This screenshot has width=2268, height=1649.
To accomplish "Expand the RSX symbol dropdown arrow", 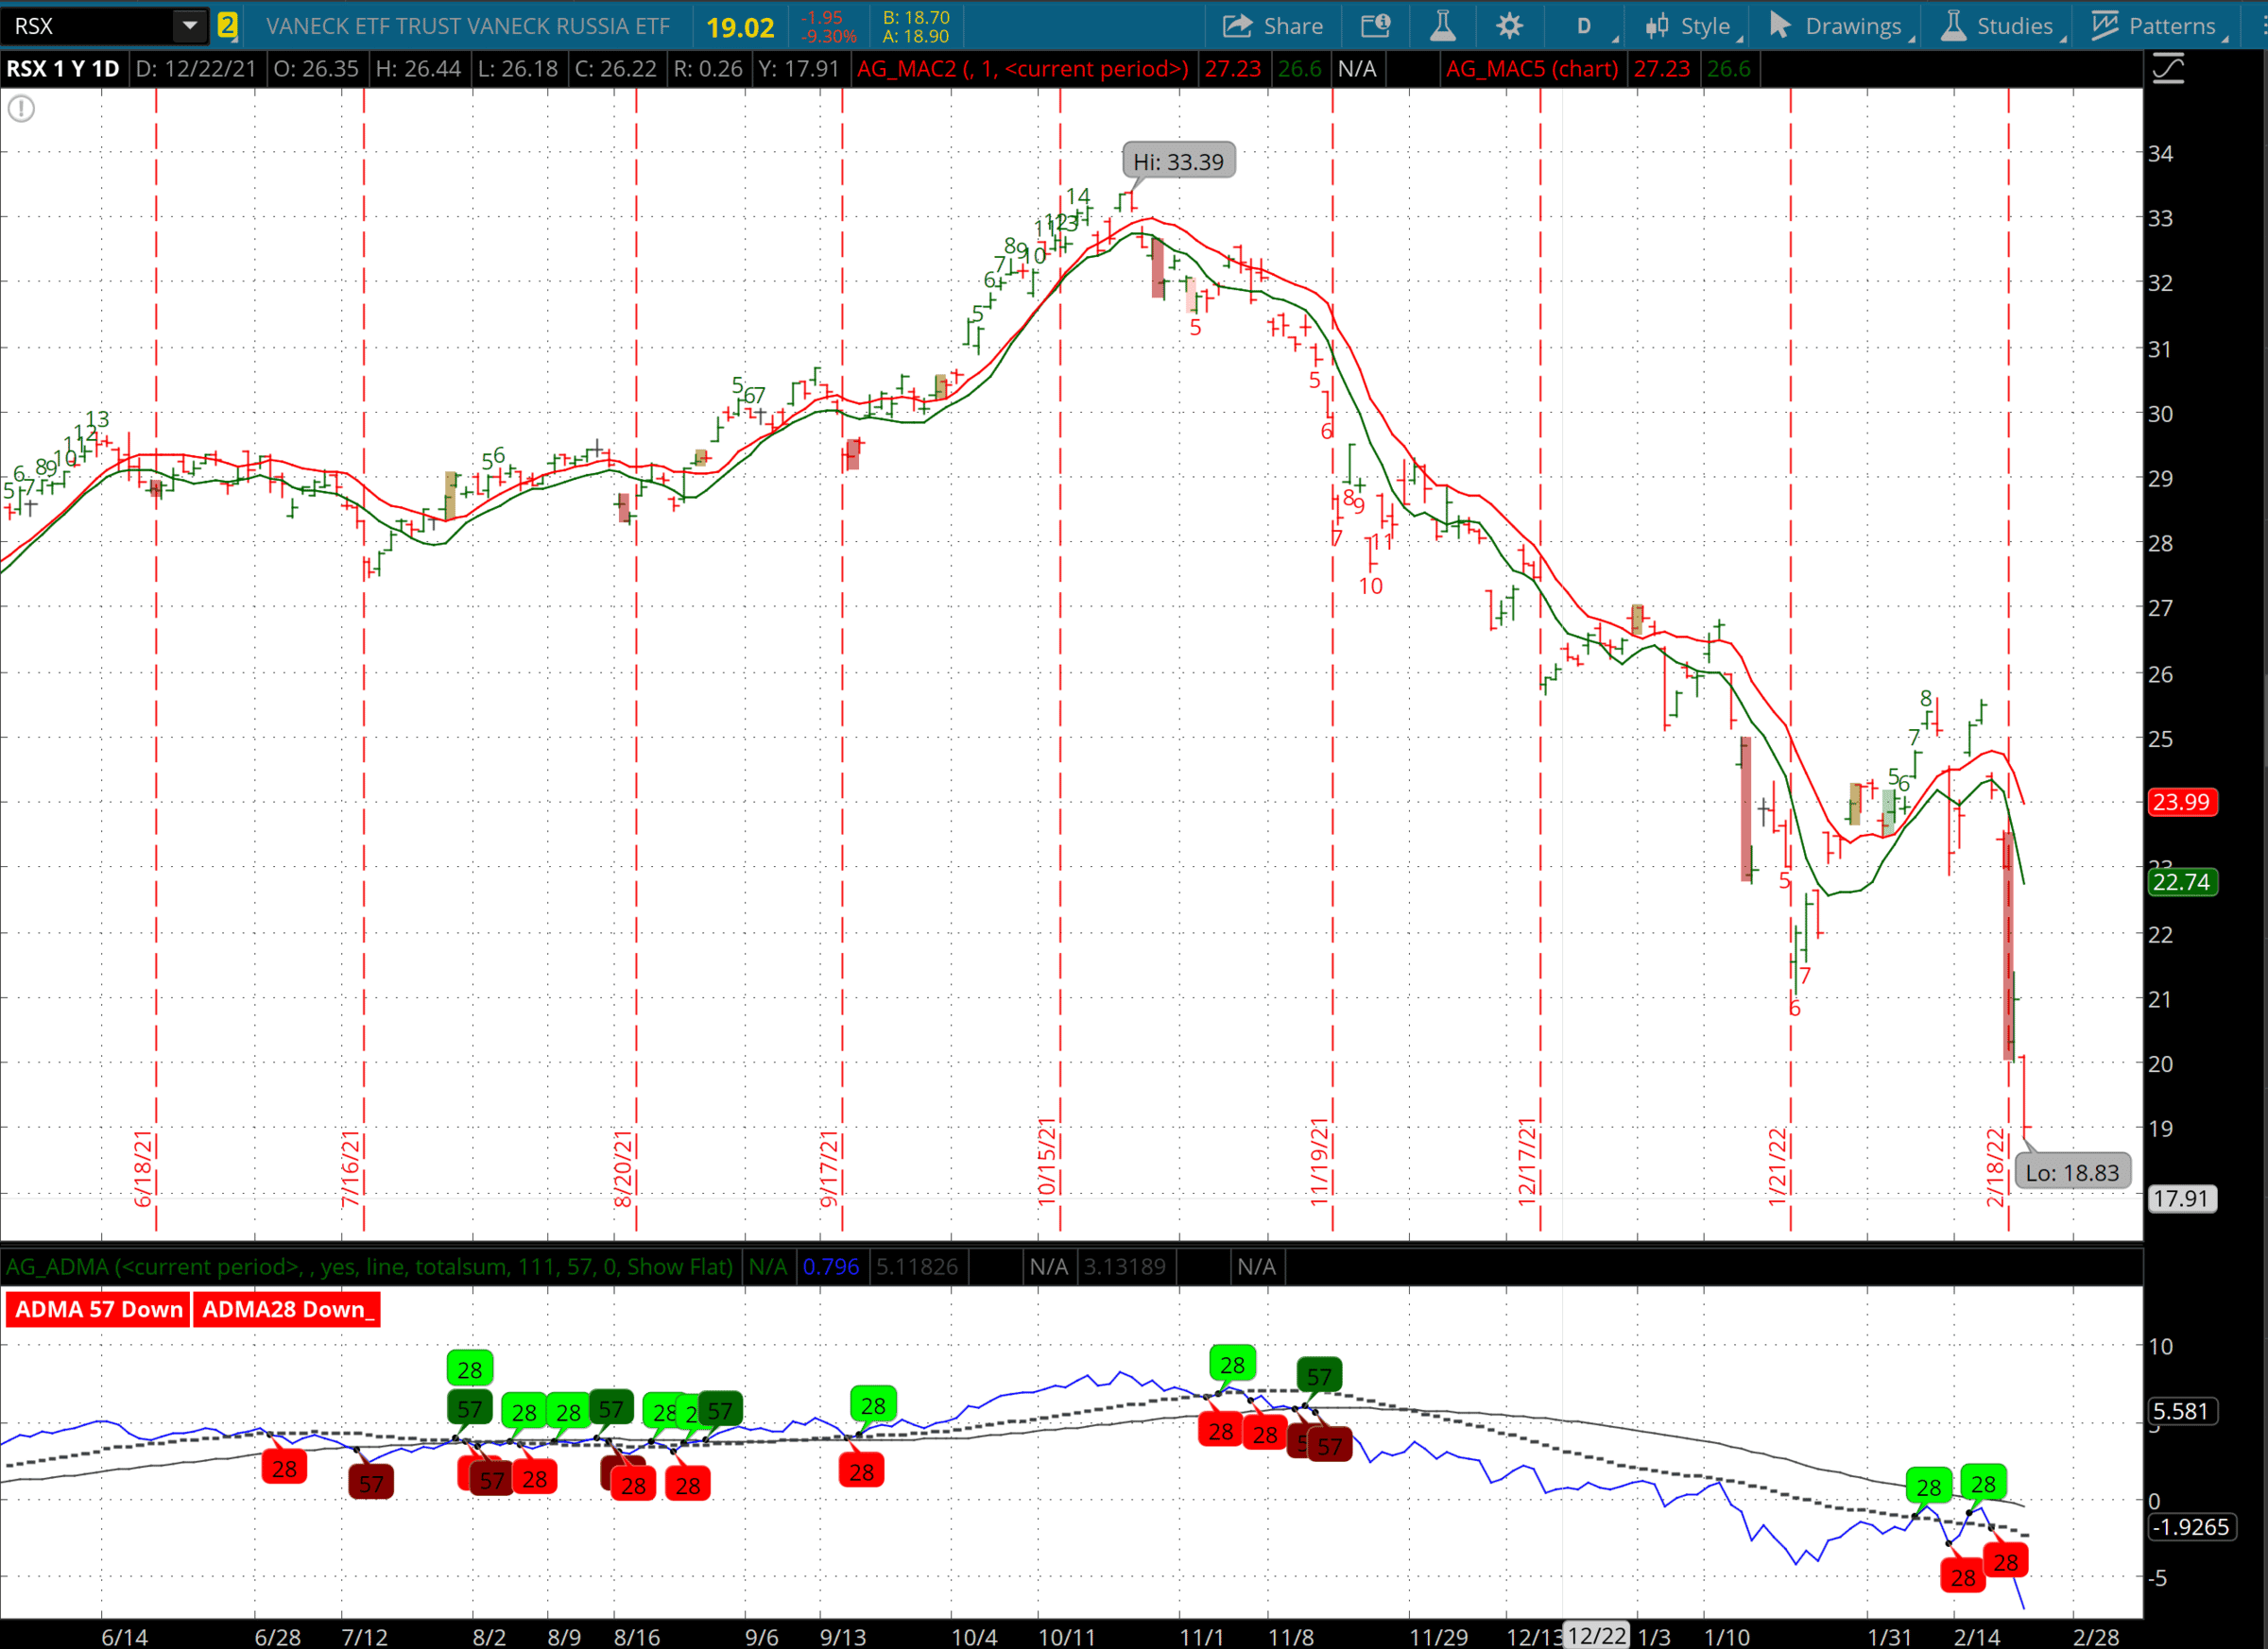I will click(x=189, y=26).
